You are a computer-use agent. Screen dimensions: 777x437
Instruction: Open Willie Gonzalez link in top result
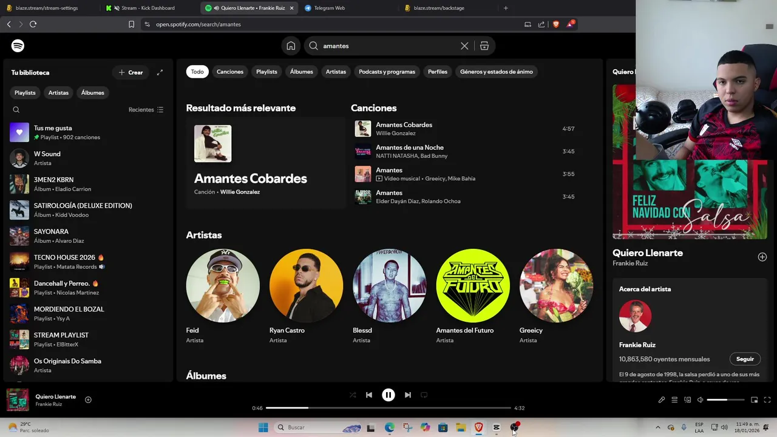pyautogui.click(x=240, y=192)
